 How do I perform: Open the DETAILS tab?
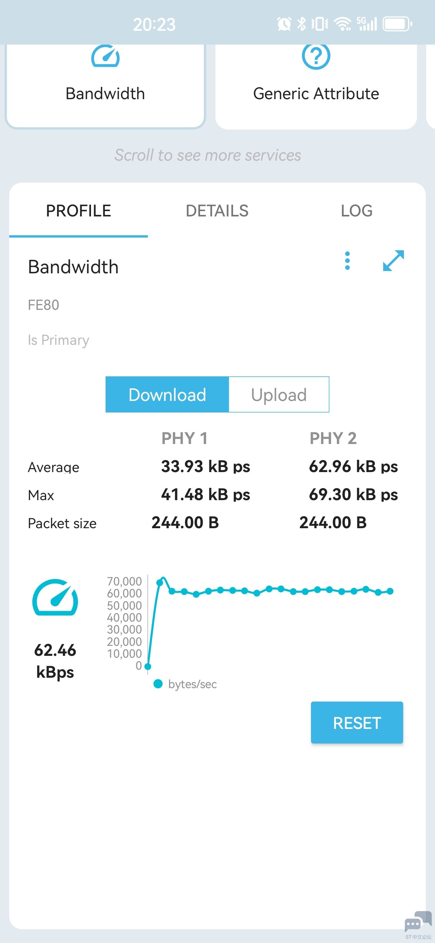[217, 211]
